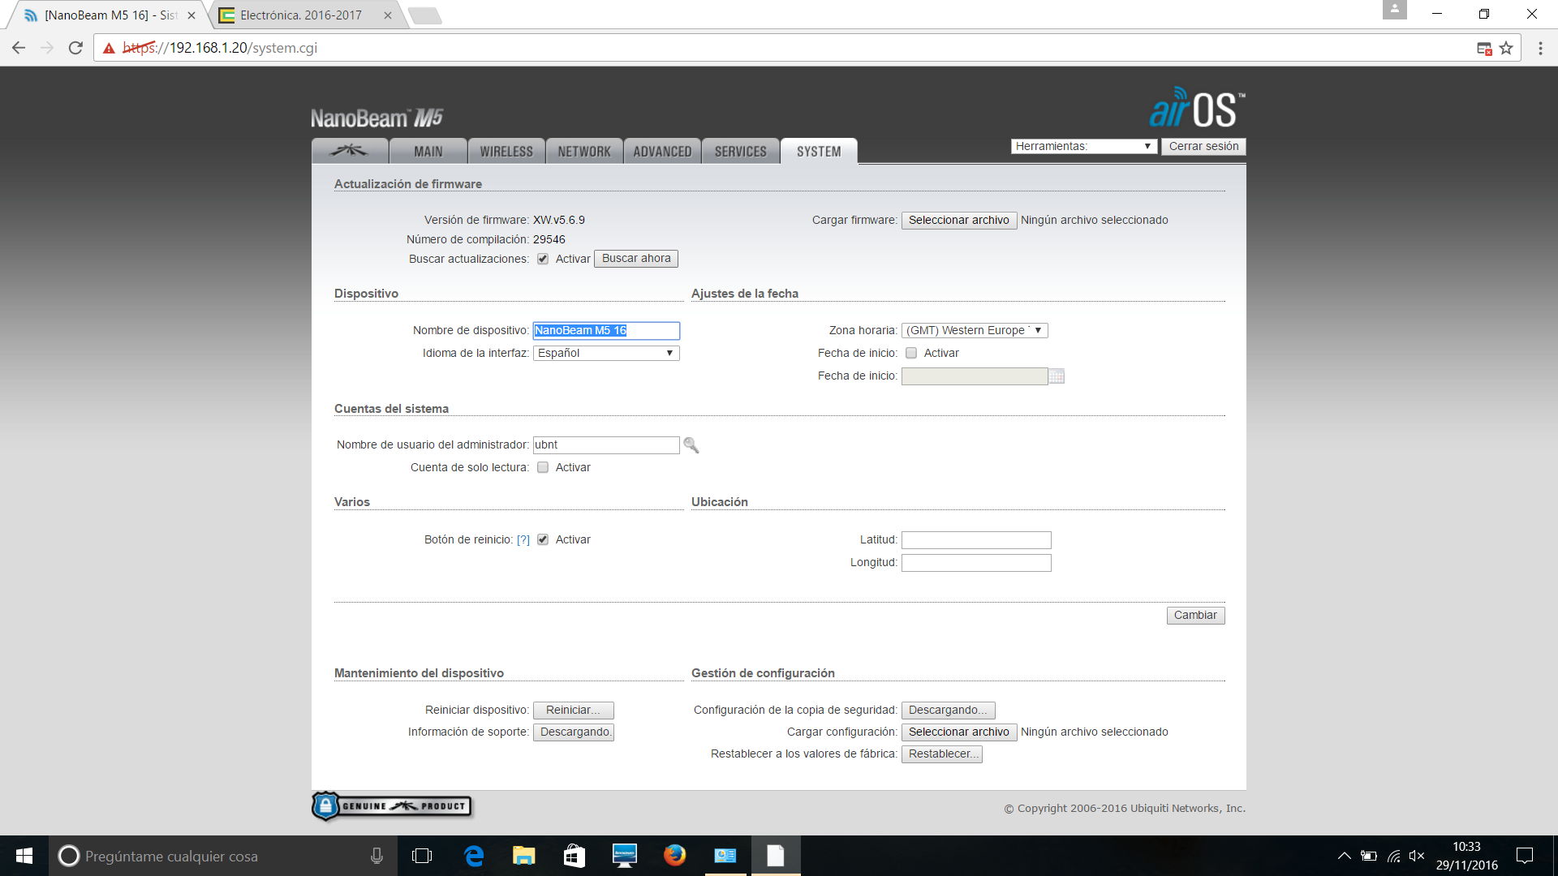The image size is (1558, 876).
Task: Click the Cortana microphone icon
Action: (x=377, y=856)
